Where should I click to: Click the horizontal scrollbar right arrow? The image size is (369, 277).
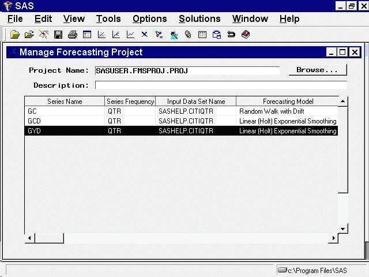[x=333, y=238]
